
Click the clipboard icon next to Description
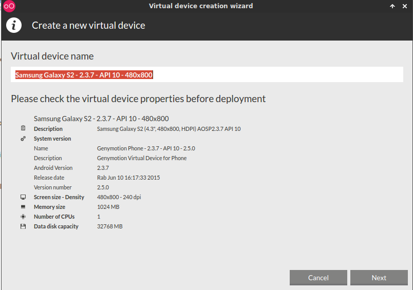[23, 128]
